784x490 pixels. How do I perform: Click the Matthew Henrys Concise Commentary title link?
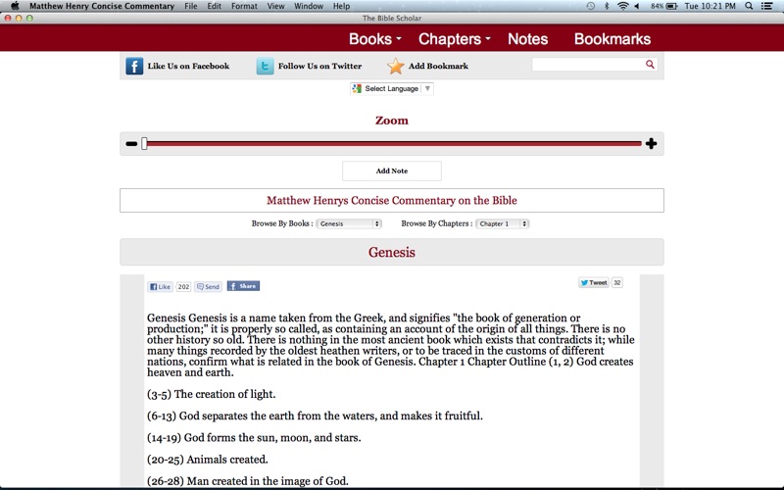pyautogui.click(x=391, y=201)
